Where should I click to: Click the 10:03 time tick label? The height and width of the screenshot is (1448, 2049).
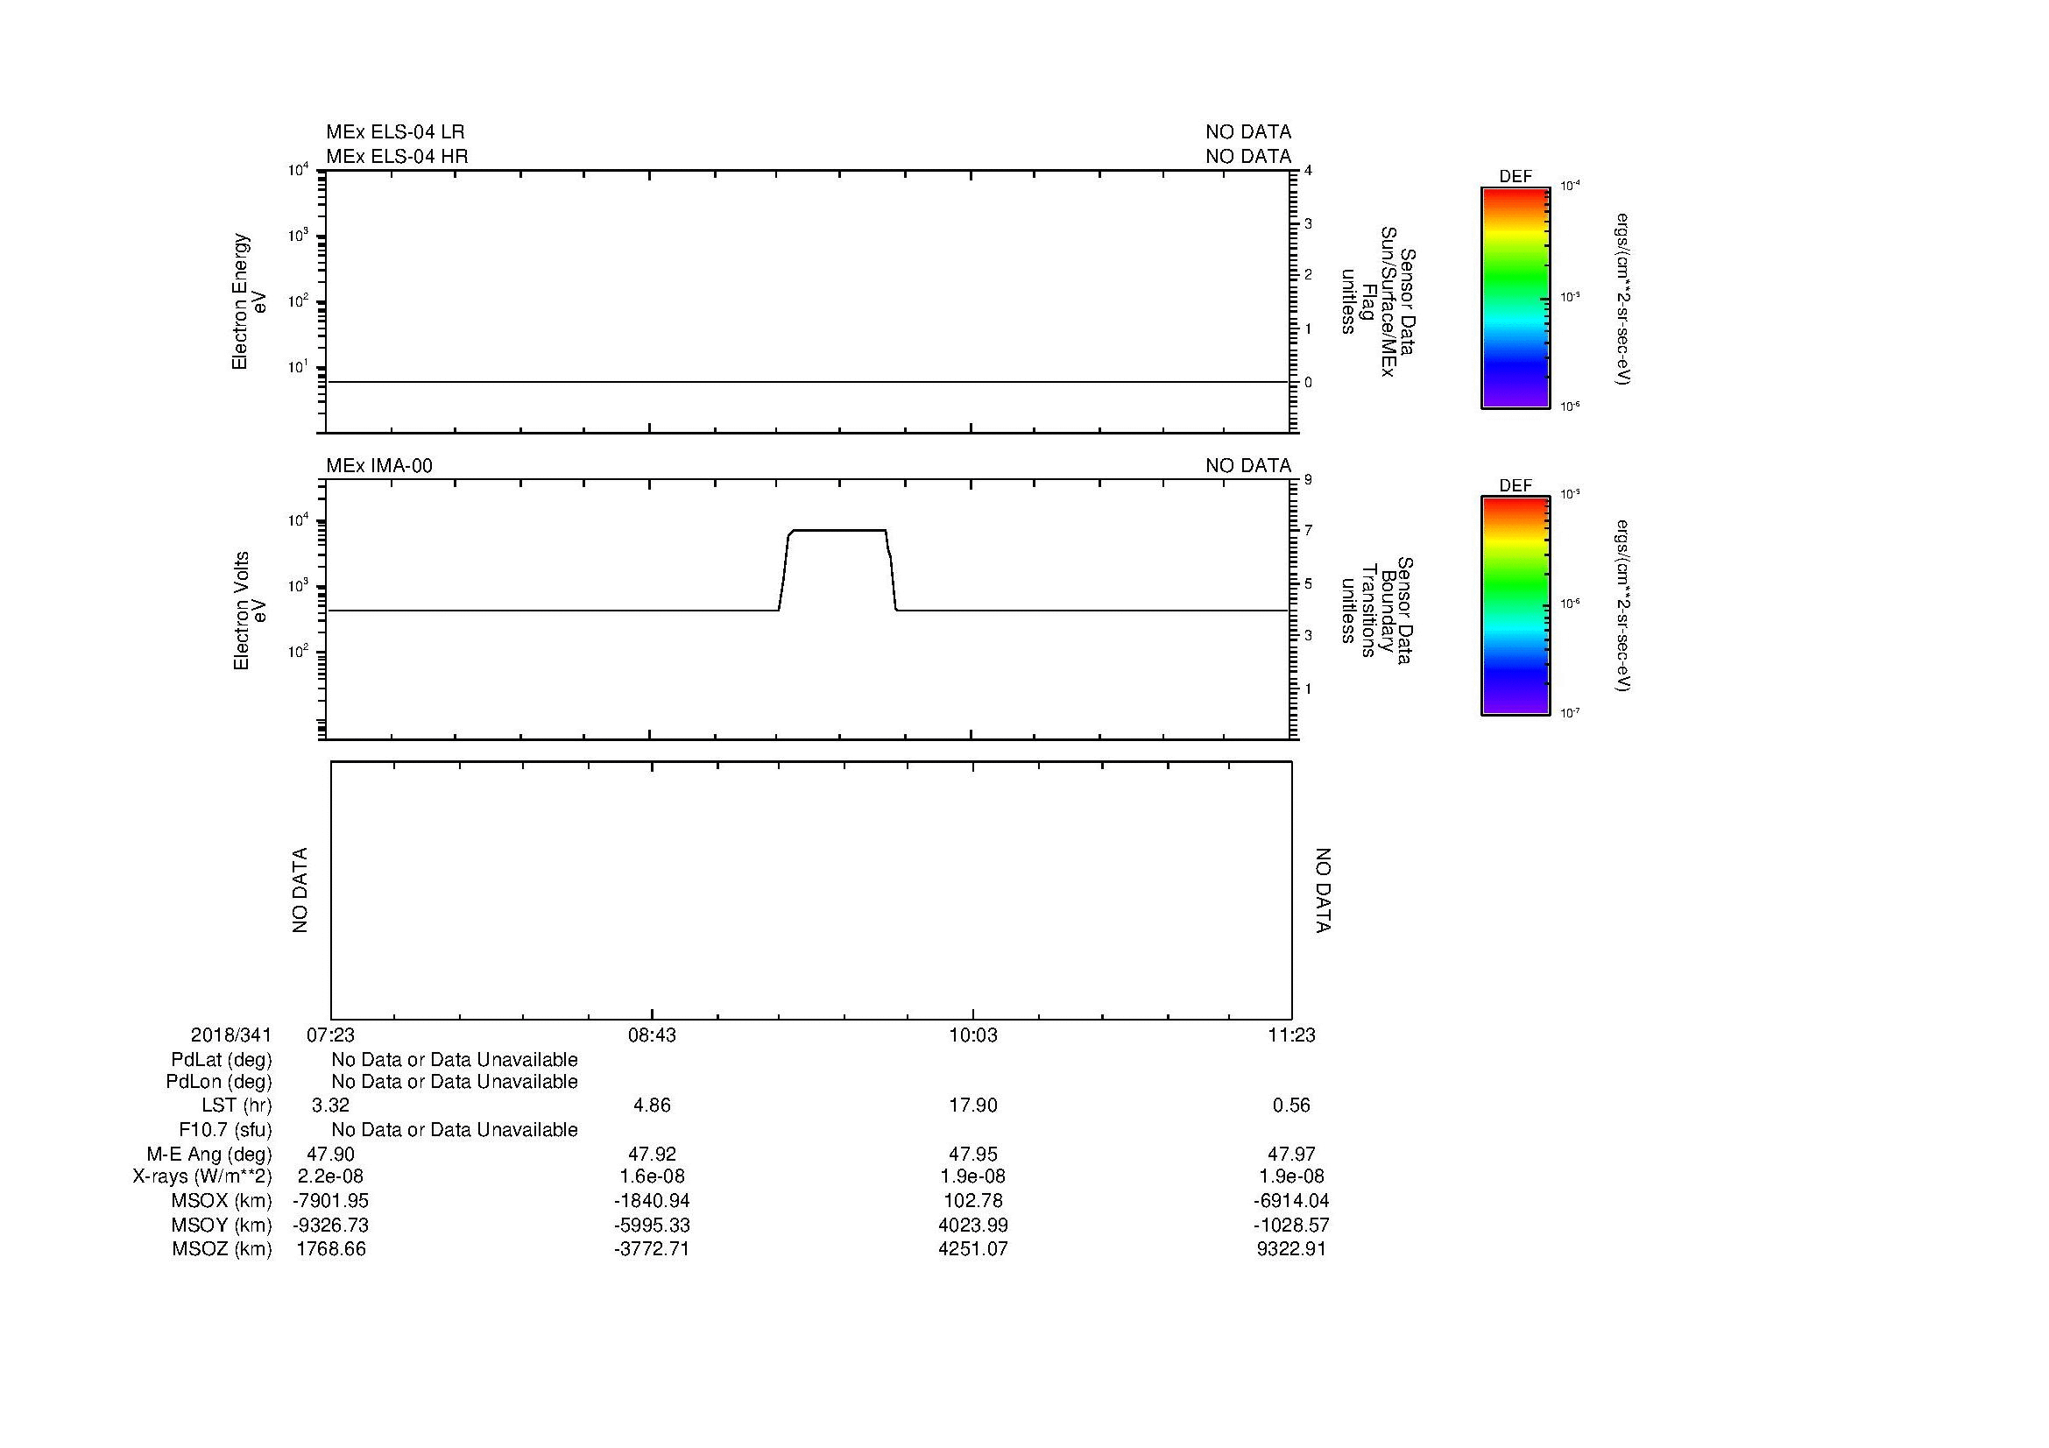(x=972, y=1035)
